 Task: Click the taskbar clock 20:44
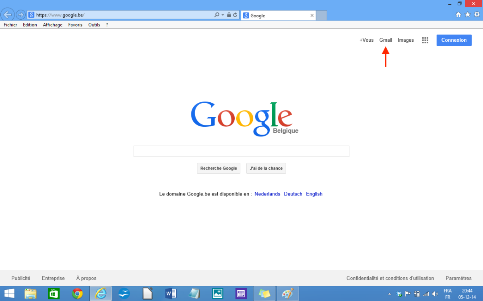click(467, 291)
